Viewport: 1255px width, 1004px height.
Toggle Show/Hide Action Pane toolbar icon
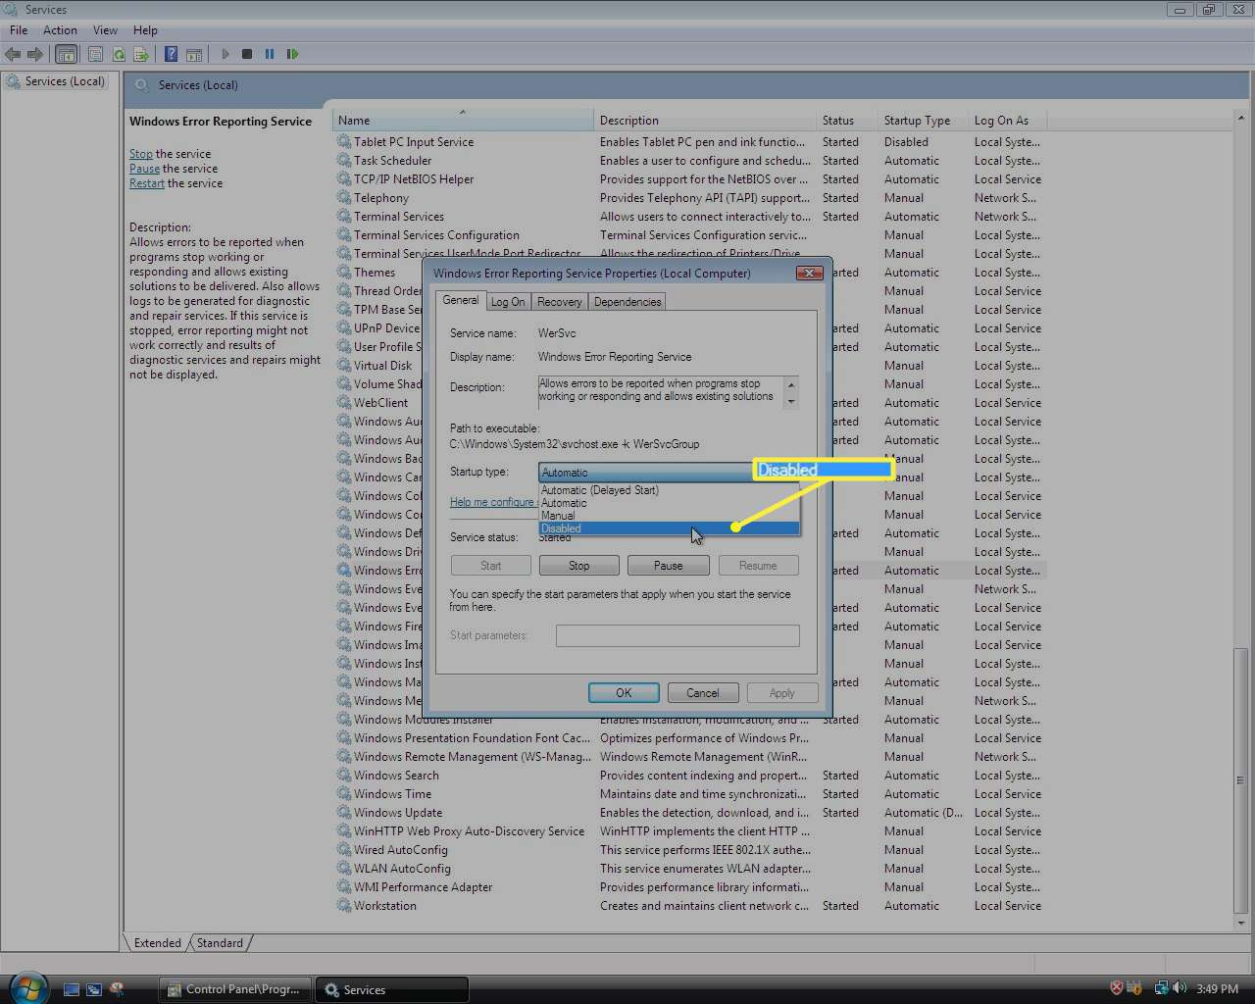pyautogui.click(x=194, y=54)
